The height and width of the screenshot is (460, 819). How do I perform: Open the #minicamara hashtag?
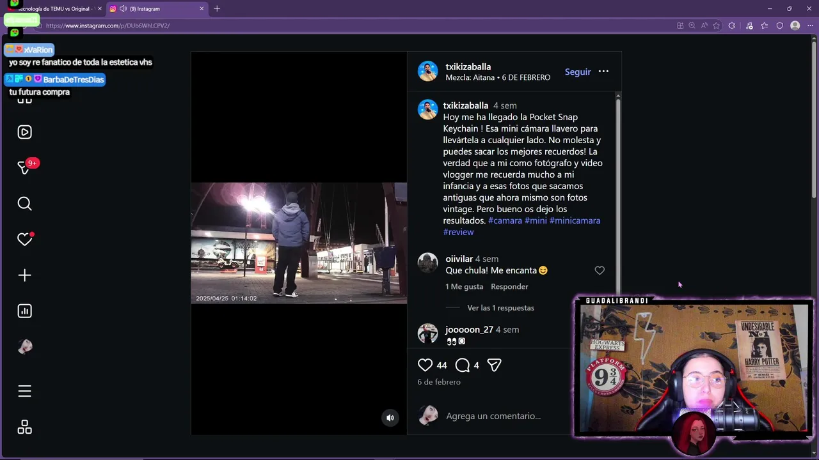coord(575,220)
